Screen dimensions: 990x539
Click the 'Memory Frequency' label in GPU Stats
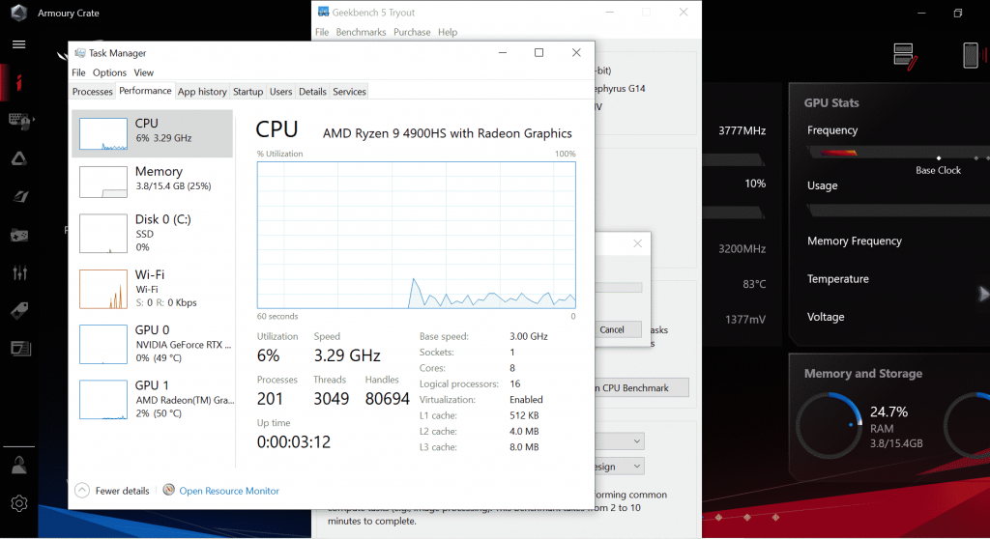coord(855,241)
